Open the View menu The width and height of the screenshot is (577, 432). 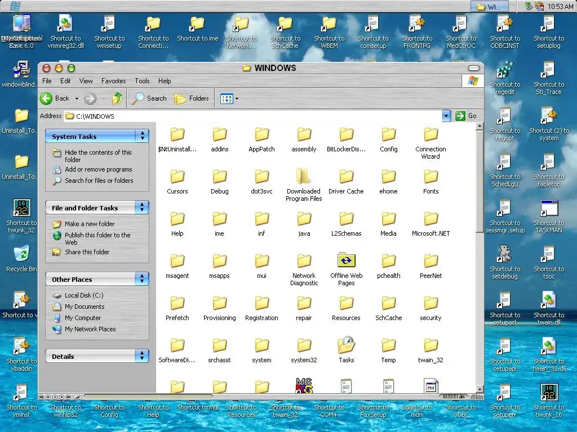coord(86,81)
